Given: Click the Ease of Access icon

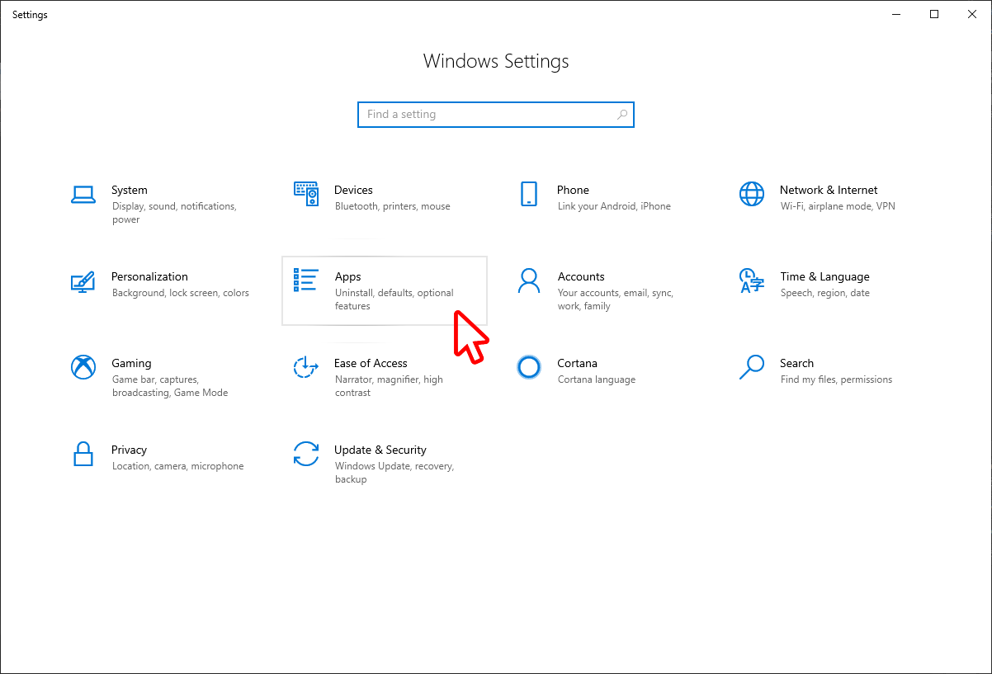Looking at the screenshot, I should (306, 367).
